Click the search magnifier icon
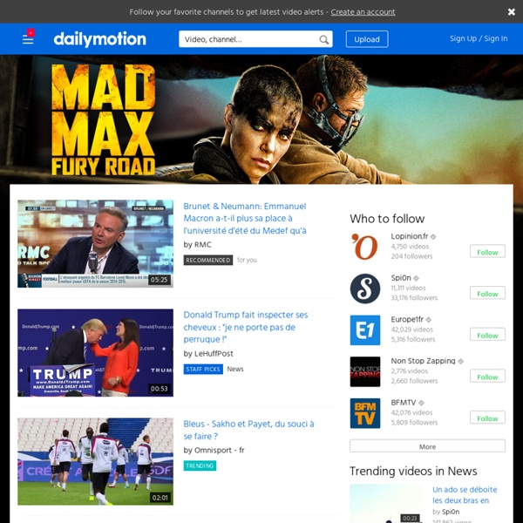The width and height of the screenshot is (523, 523). (324, 39)
